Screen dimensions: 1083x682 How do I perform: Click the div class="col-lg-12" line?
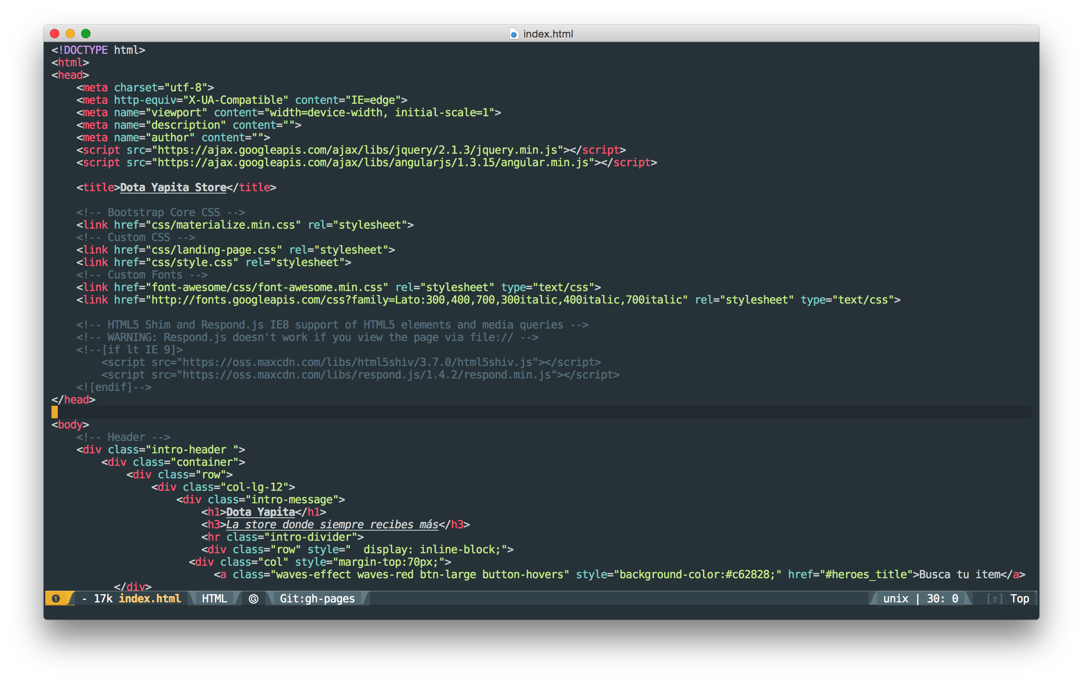coord(223,487)
